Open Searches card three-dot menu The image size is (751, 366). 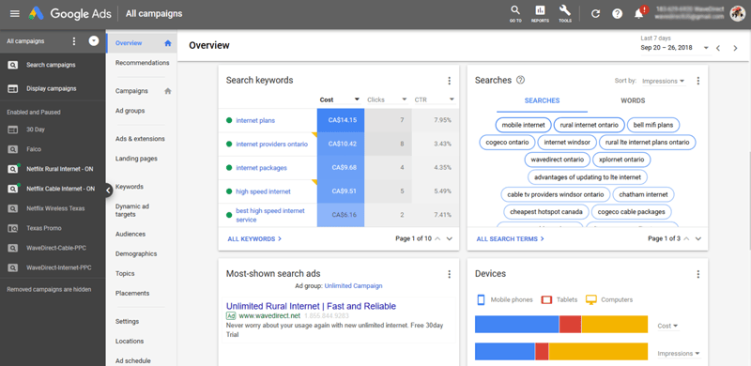tap(697, 81)
